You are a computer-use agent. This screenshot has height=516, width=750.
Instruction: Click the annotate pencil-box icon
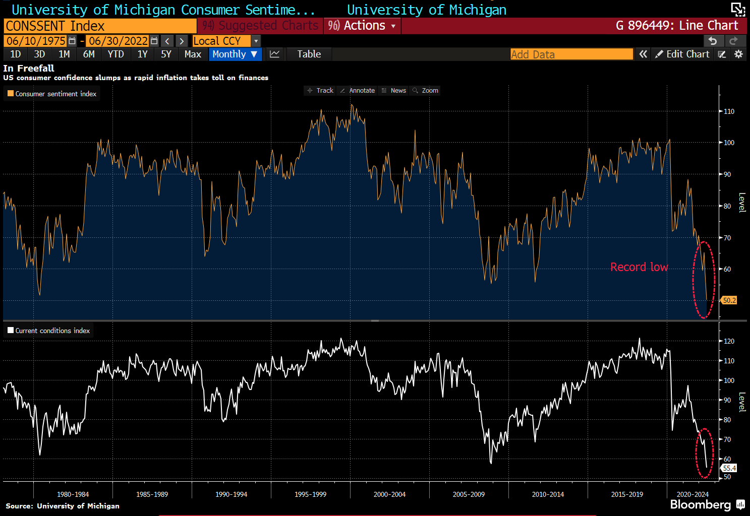point(722,54)
